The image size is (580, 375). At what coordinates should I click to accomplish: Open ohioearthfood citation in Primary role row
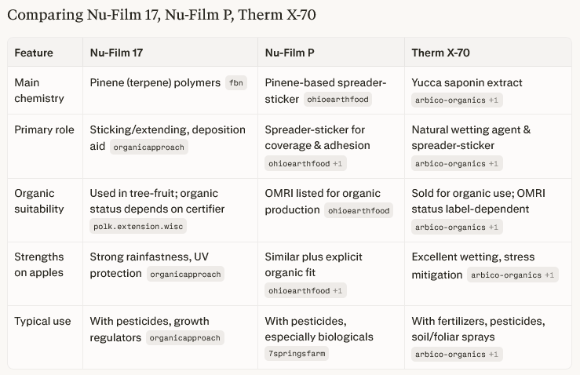point(305,163)
